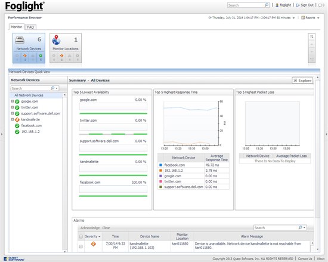The image size is (328, 262).
Task: Sort alarms by Severity column arrow
Action: (x=99, y=236)
